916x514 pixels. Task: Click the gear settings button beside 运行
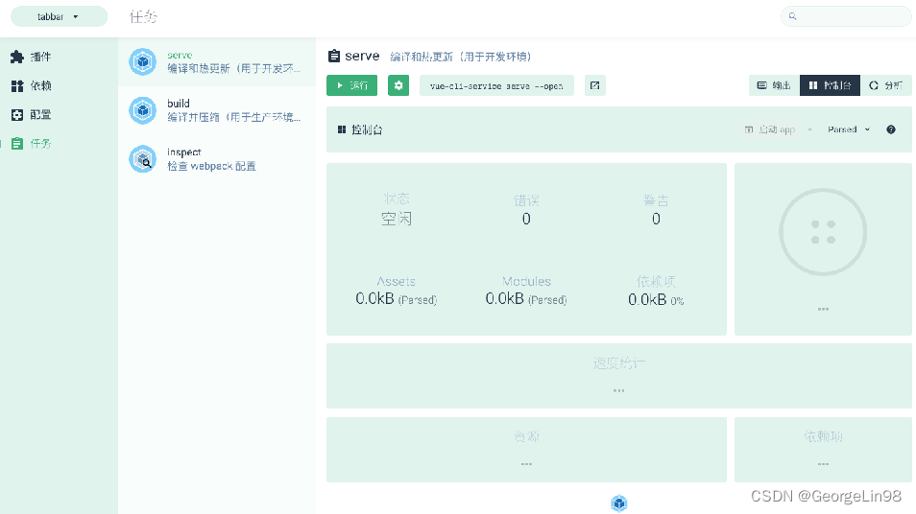click(x=398, y=85)
